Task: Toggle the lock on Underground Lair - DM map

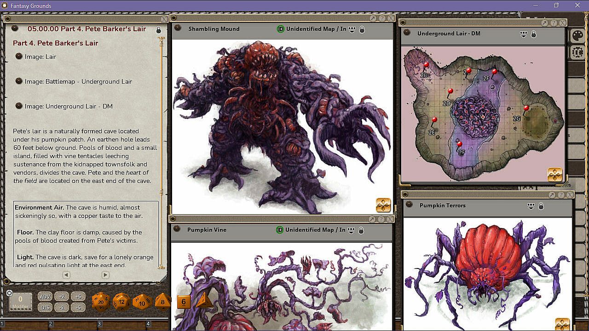Action: click(534, 34)
